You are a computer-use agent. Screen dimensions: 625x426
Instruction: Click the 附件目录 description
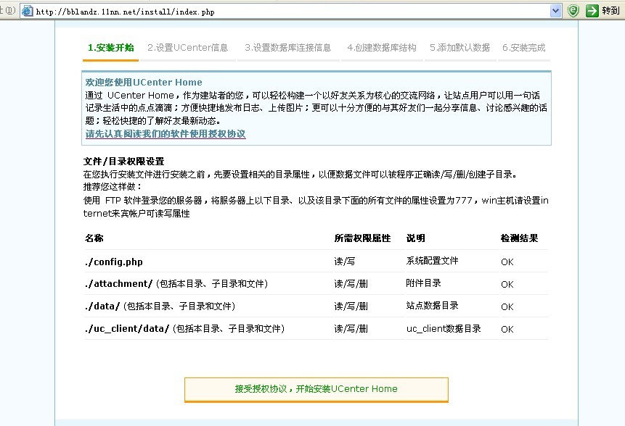point(423,283)
